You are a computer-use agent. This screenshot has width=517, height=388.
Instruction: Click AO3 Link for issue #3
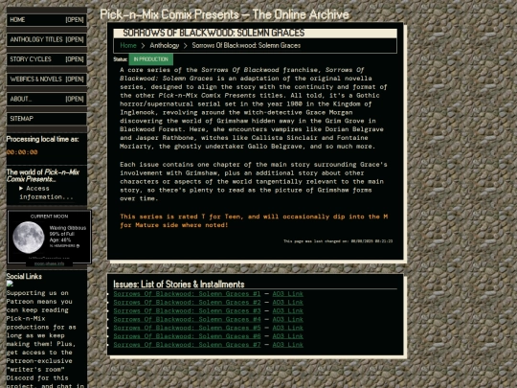pos(288,311)
